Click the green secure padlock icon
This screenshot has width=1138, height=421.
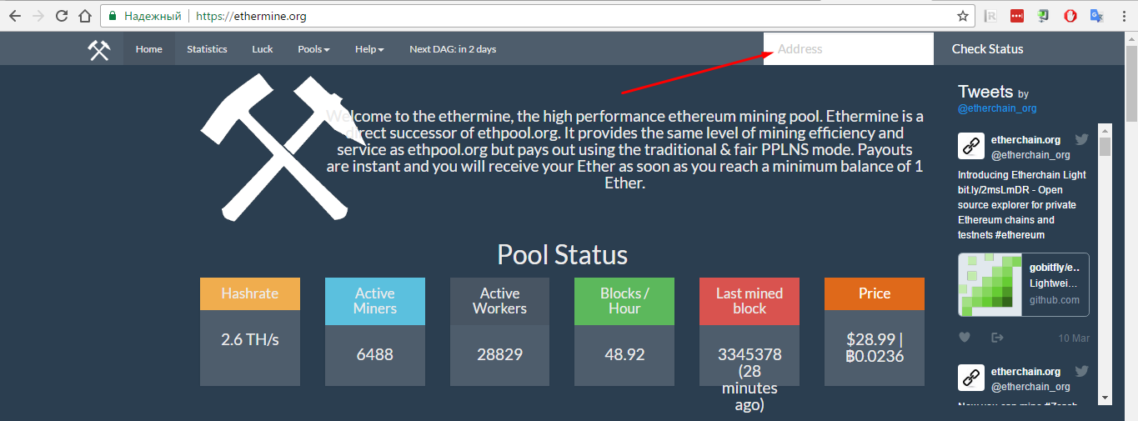click(x=113, y=16)
